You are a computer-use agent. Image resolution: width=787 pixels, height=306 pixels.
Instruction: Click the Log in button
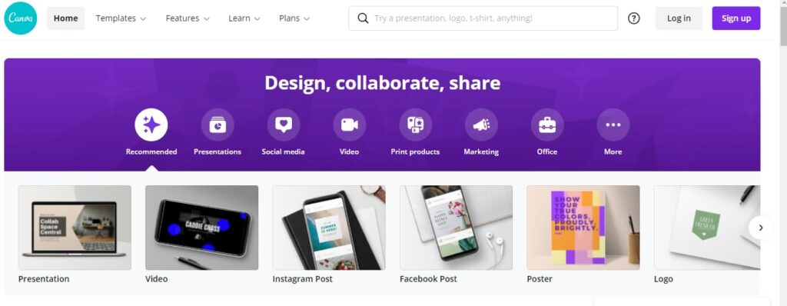point(679,18)
